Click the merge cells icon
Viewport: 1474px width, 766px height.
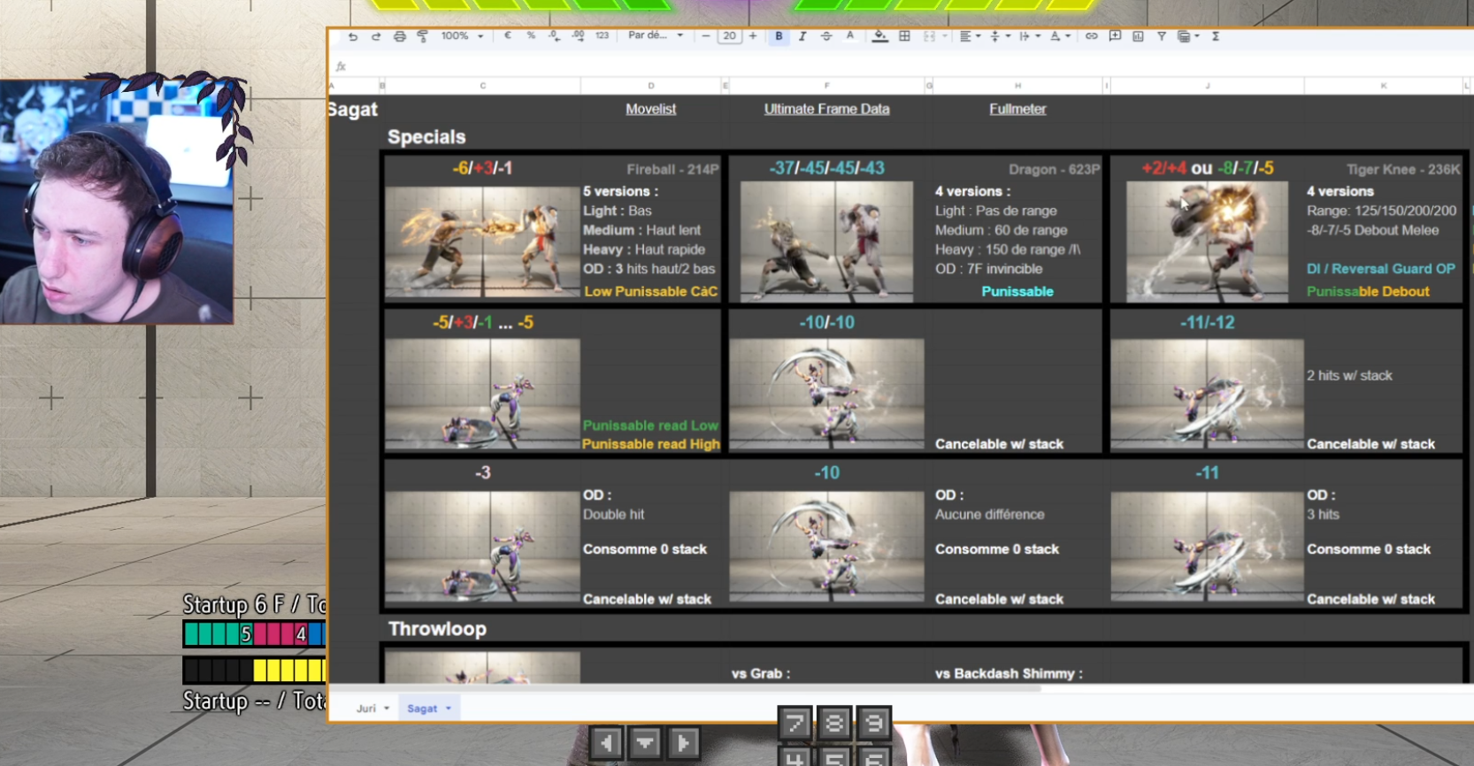tap(929, 36)
